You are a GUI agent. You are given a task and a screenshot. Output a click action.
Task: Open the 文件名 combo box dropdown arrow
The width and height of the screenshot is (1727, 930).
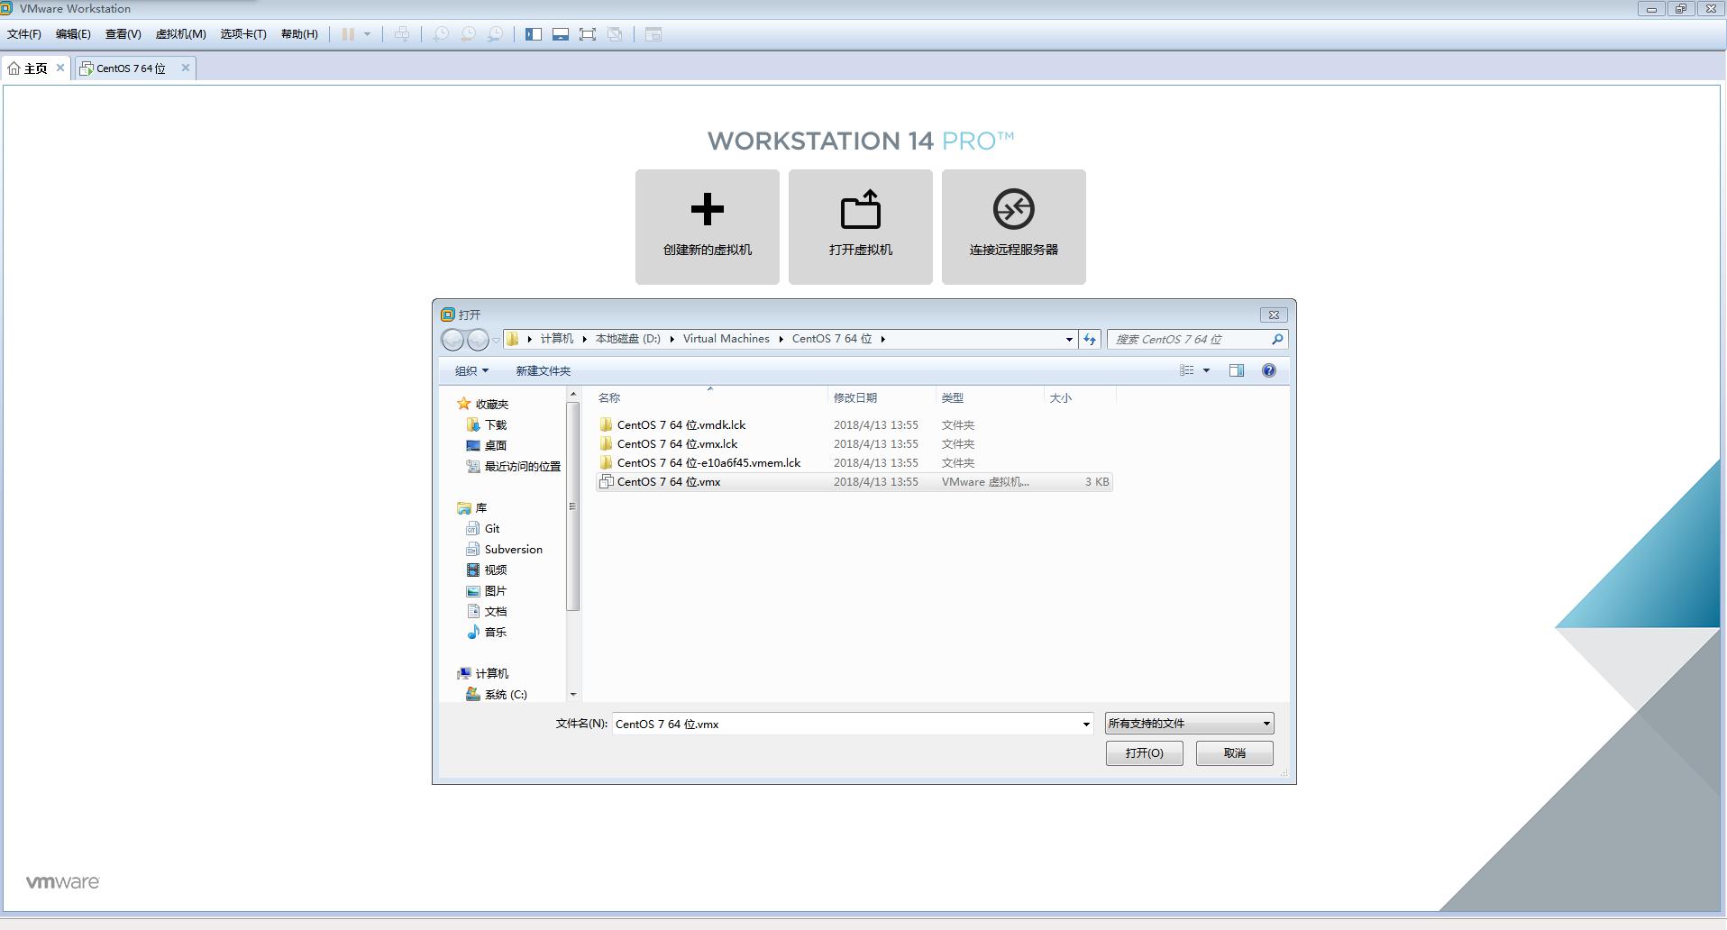[1085, 724]
